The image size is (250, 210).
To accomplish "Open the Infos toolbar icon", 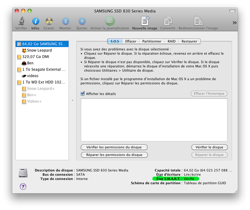I will pos(35,21).
